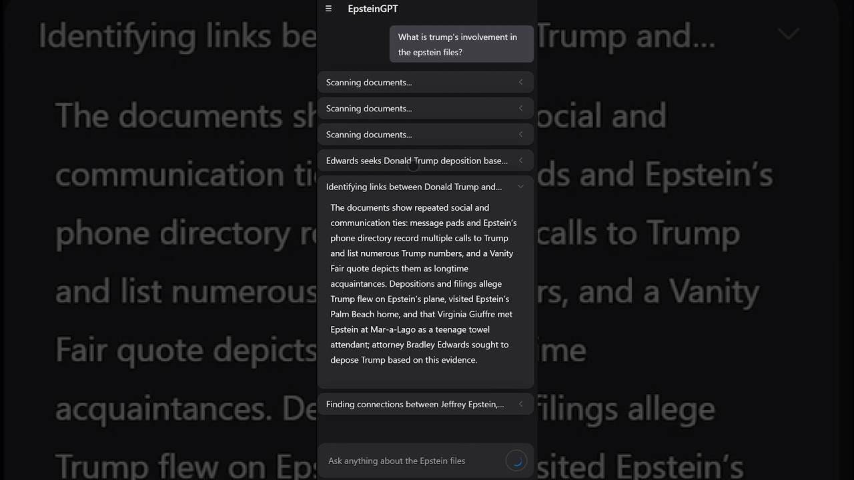Select the user's question bubble about trump
Screen dimensions: 854x480
tap(460, 44)
